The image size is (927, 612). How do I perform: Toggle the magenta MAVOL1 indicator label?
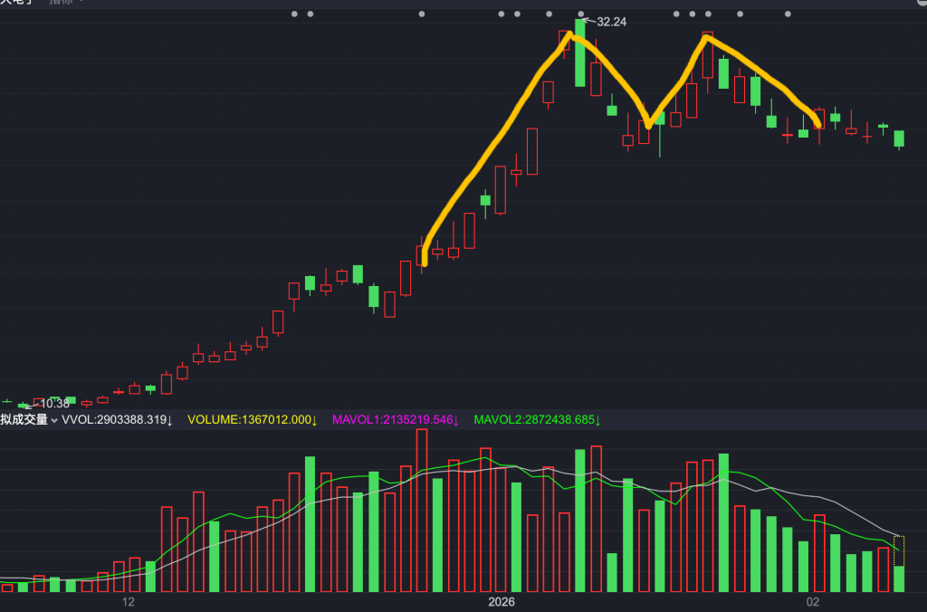click(397, 420)
